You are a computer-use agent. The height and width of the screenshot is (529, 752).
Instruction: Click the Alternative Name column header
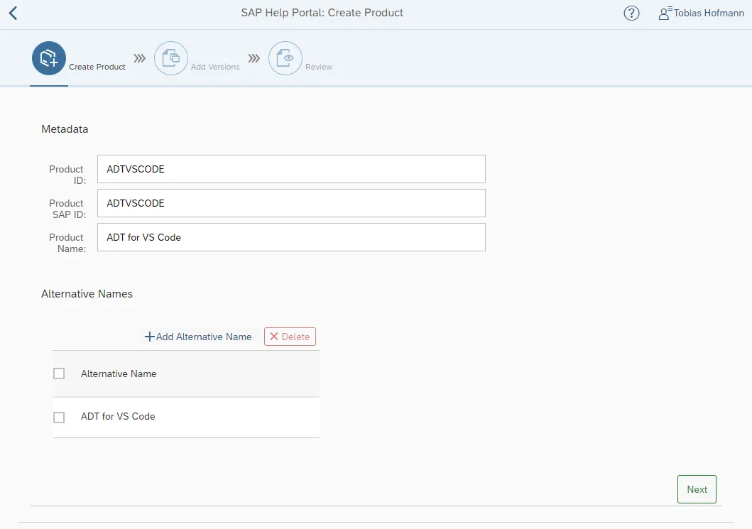(119, 373)
